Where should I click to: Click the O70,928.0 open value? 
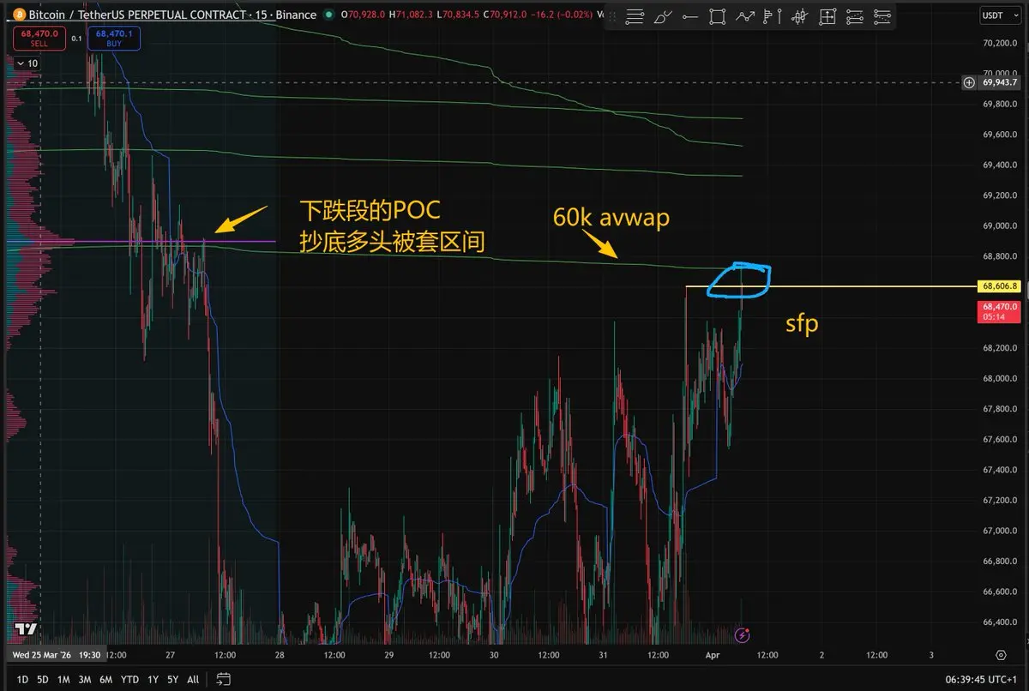coord(362,15)
